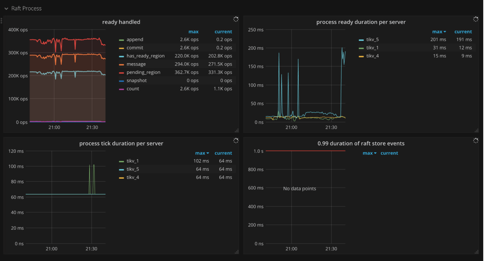Toggle the append series in ready handled legend

point(135,39)
